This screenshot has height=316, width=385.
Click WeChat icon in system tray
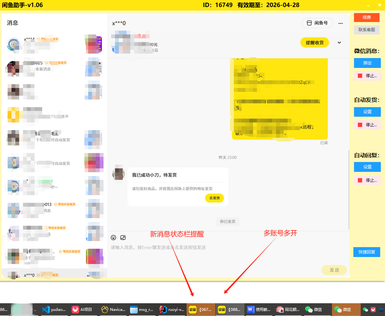click(x=366, y=309)
